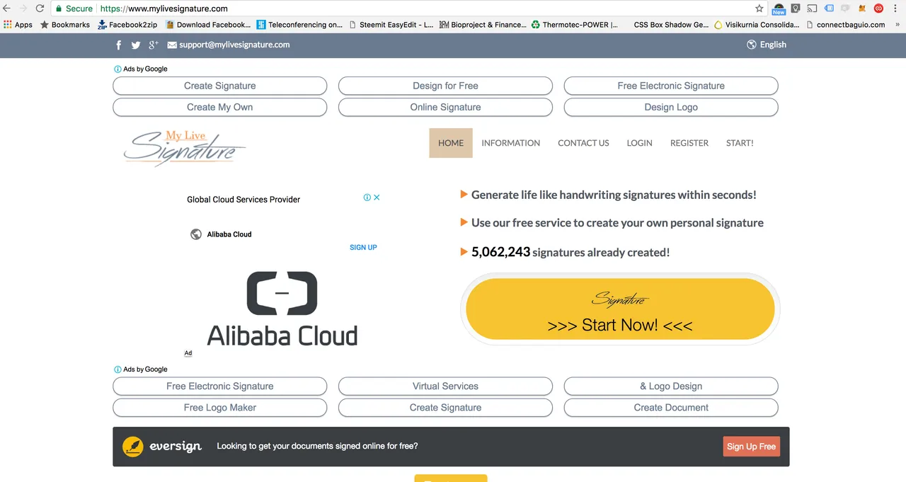The width and height of the screenshot is (906, 482).
Task: Open Visikurnia Consolida bookmark
Action: tap(757, 24)
